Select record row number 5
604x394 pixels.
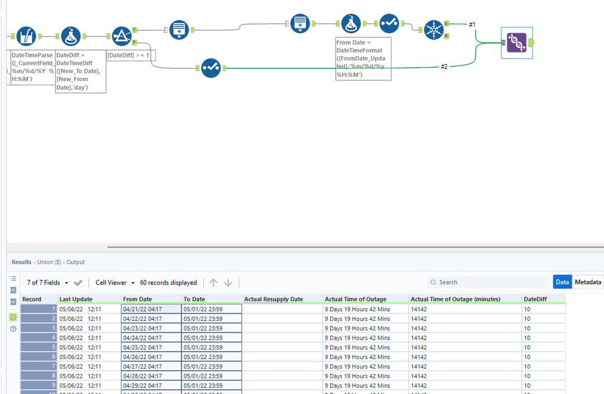tap(39, 347)
